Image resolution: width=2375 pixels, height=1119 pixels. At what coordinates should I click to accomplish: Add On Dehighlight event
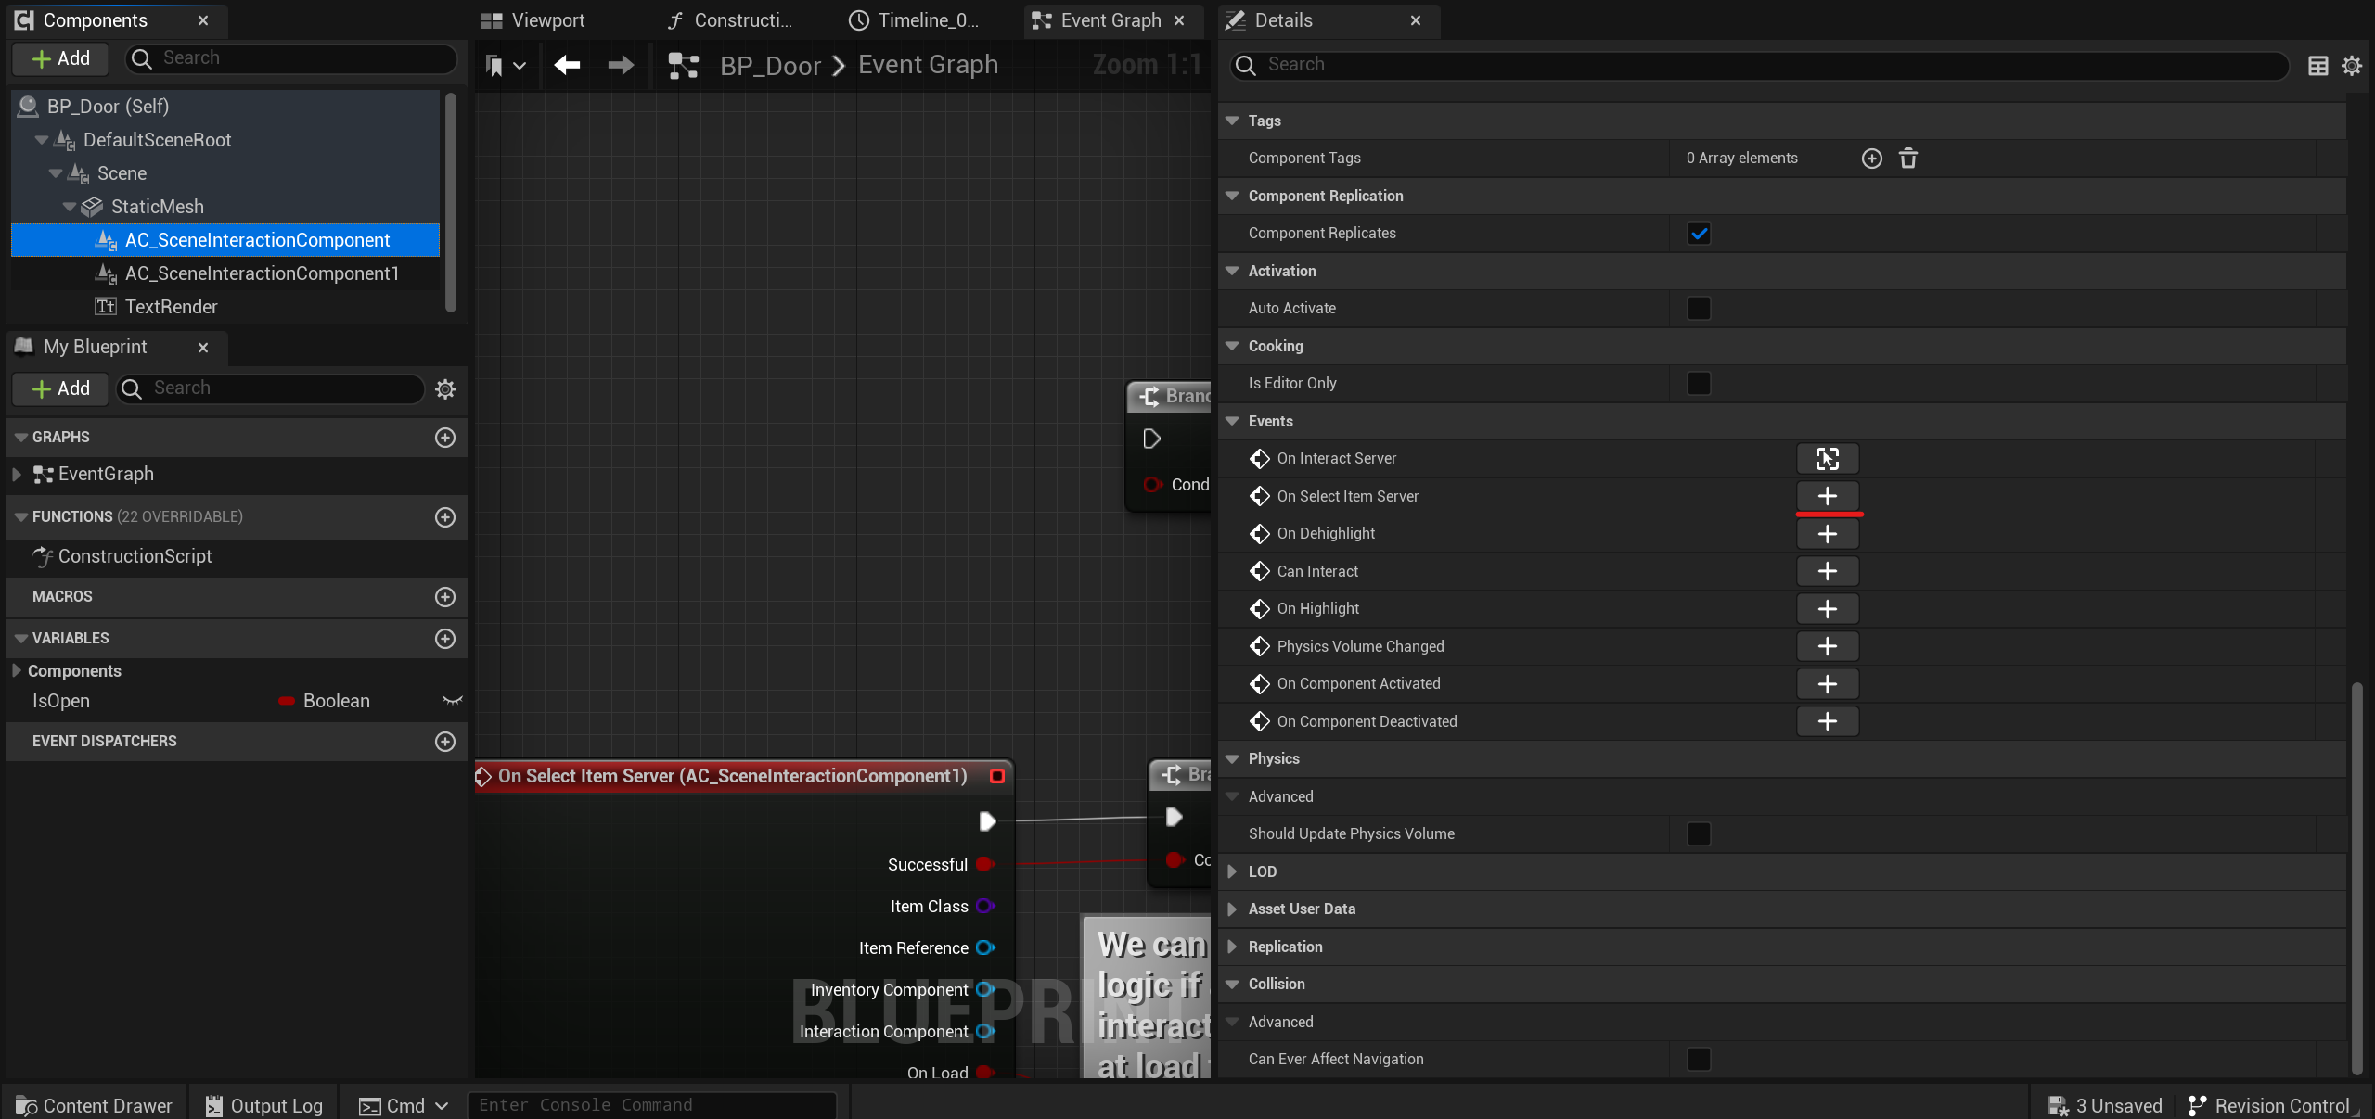point(1828,534)
